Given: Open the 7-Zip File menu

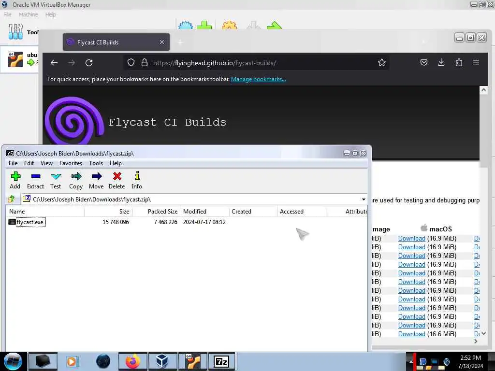Looking at the screenshot, I should (13, 163).
